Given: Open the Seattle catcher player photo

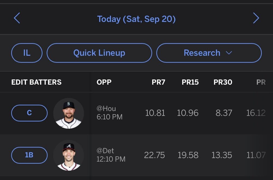Looking at the screenshot, I should click(x=68, y=113).
